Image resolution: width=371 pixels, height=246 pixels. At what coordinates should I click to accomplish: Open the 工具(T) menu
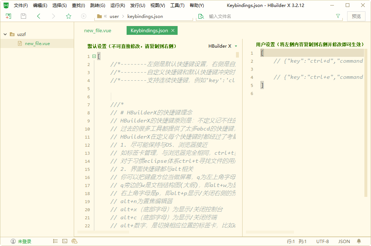177,5
